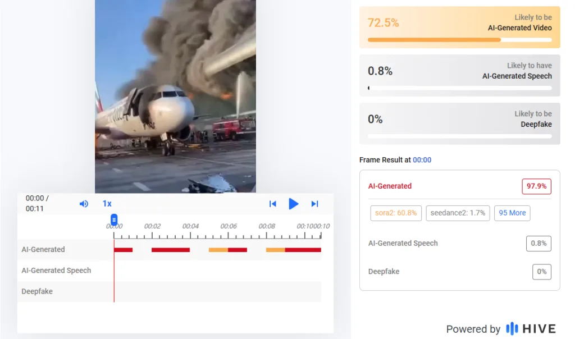
Task: Open the 0.8% AI-Generated Speech card
Action: [459, 76]
